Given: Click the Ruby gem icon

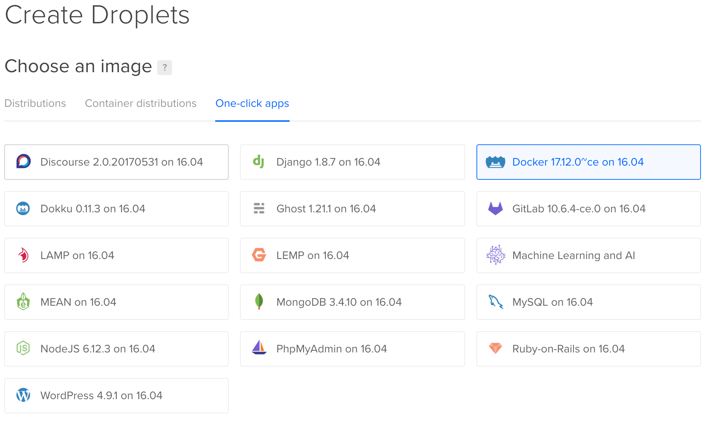Looking at the screenshot, I should point(495,349).
